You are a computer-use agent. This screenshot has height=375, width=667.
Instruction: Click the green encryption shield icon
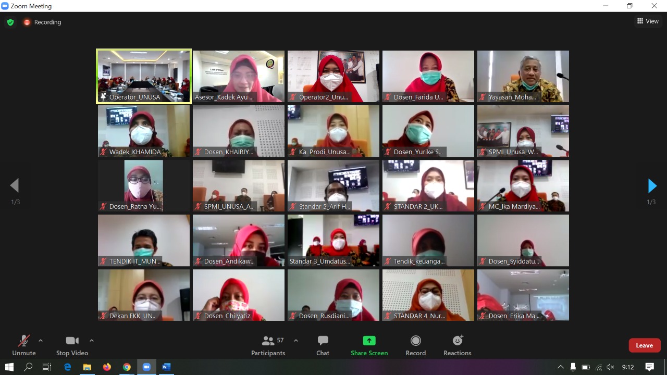(10, 22)
